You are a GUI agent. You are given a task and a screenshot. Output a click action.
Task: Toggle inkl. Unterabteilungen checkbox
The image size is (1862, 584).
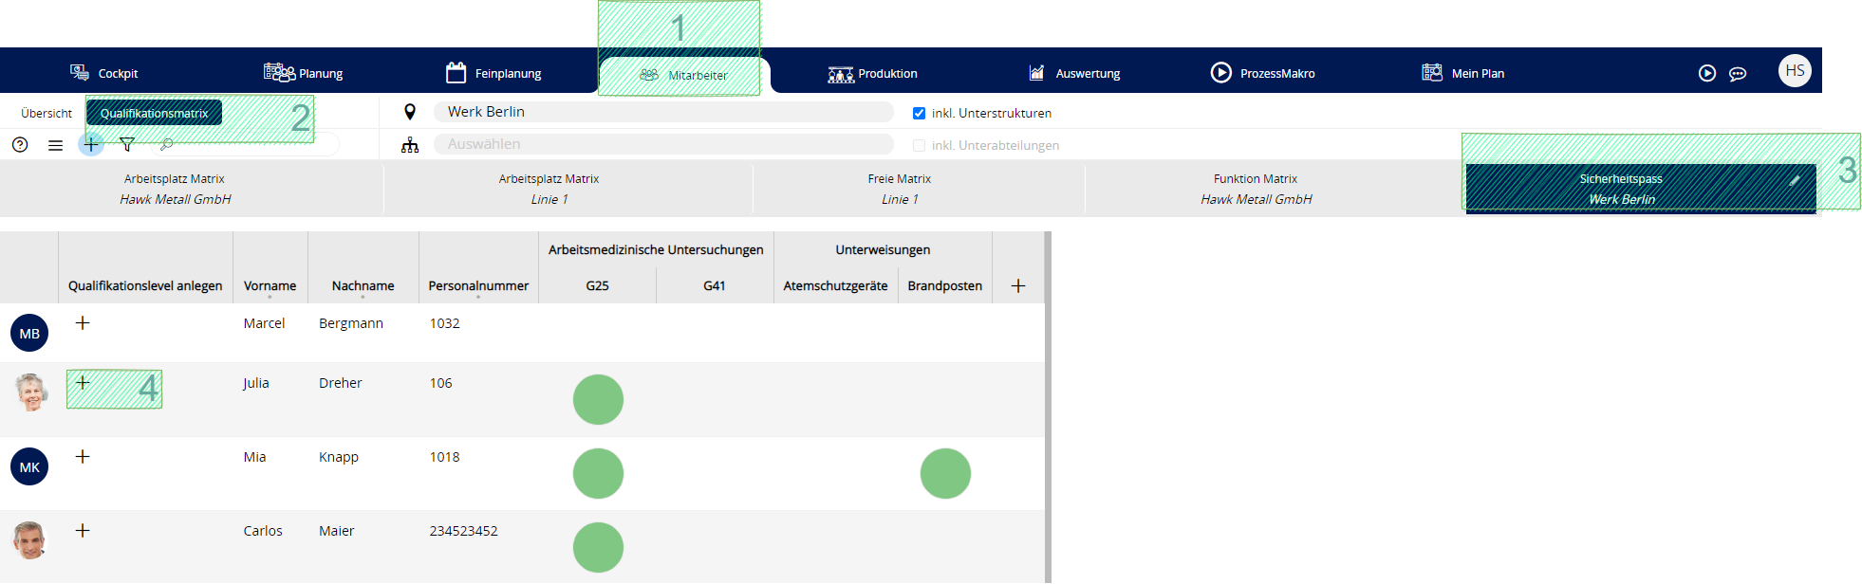pos(919,145)
